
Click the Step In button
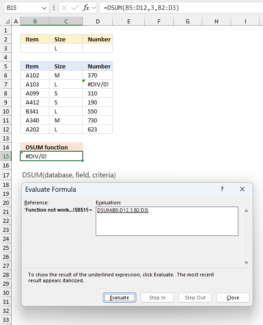pos(157,298)
